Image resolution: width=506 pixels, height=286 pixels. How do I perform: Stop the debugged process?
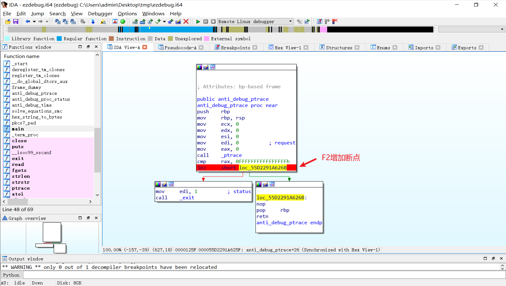coord(213,22)
